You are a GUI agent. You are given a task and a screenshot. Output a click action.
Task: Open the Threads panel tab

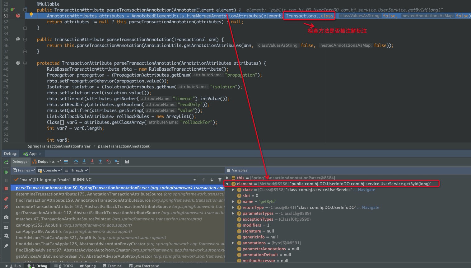[77, 170]
